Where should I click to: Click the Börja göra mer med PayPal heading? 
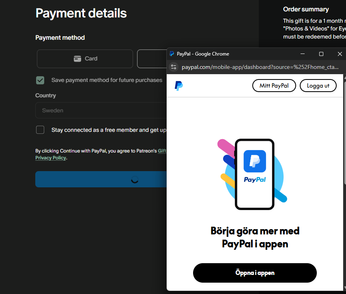coord(255,237)
